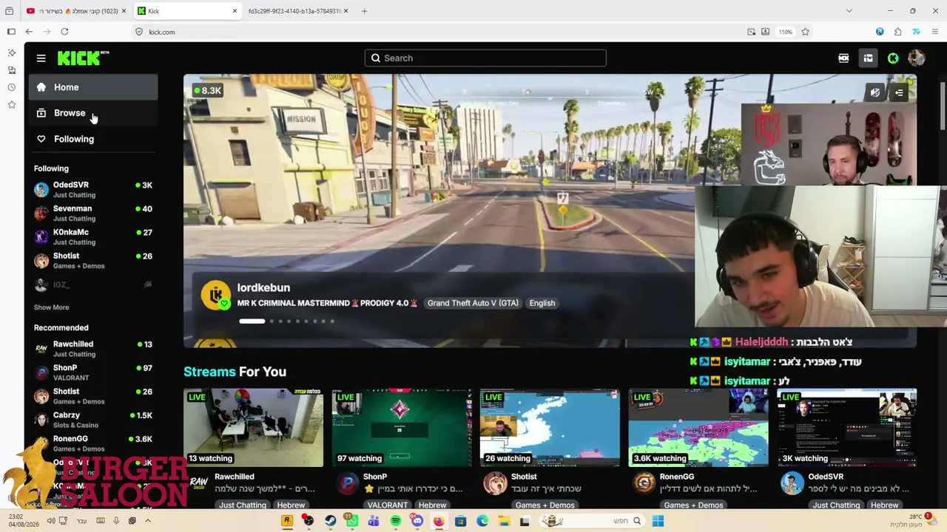Open Rockstar Games Launcher from taskbar
The width and height of the screenshot is (947, 532).
tap(287, 521)
